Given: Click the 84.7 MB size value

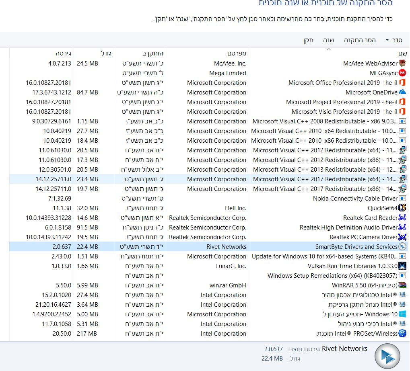Looking at the screenshot, I should (87, 92).
